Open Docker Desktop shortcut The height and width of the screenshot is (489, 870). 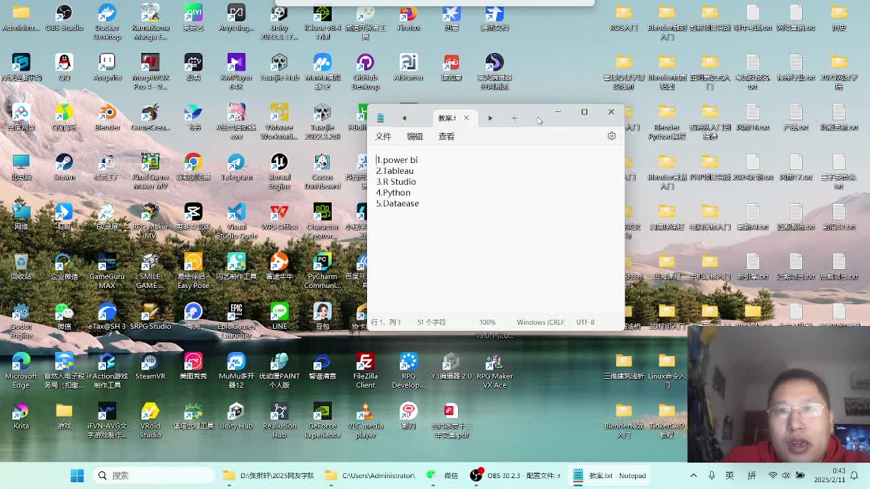coord(107,22)
